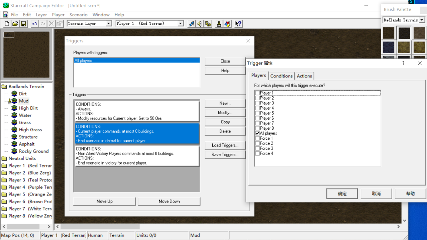Uncheck the All players checkbox
This screenshot has width=427, height=240.
tap(257, 133)
